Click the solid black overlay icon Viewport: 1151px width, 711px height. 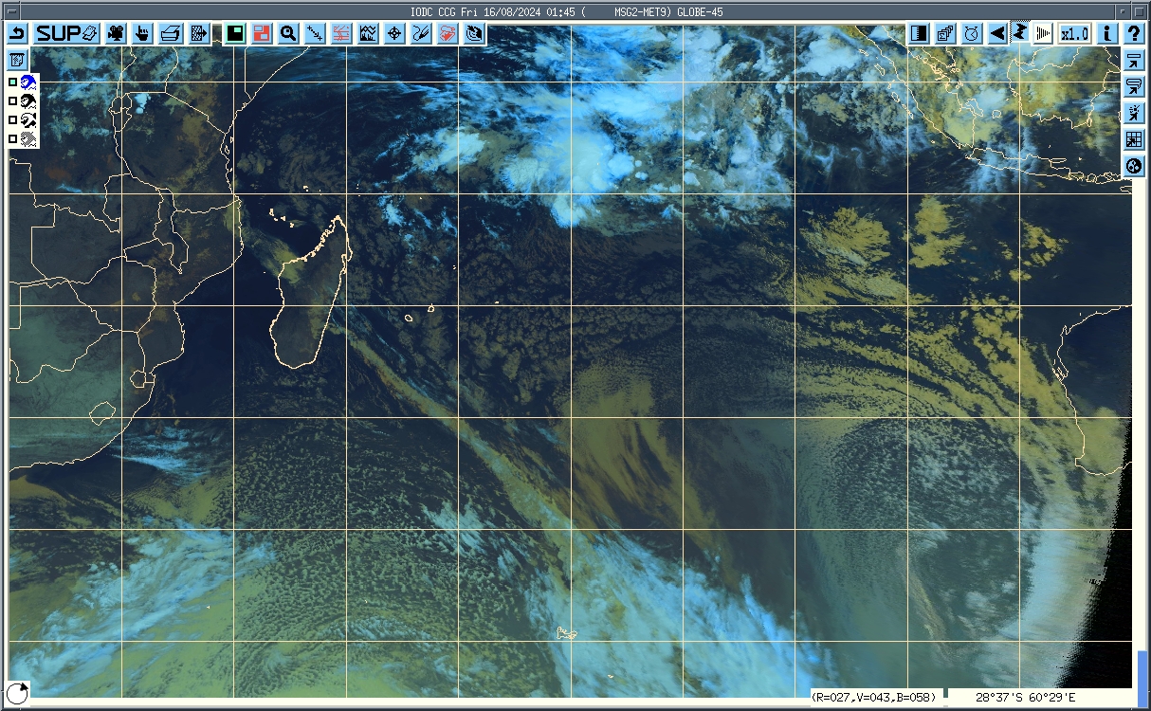(x=28, y=101)
